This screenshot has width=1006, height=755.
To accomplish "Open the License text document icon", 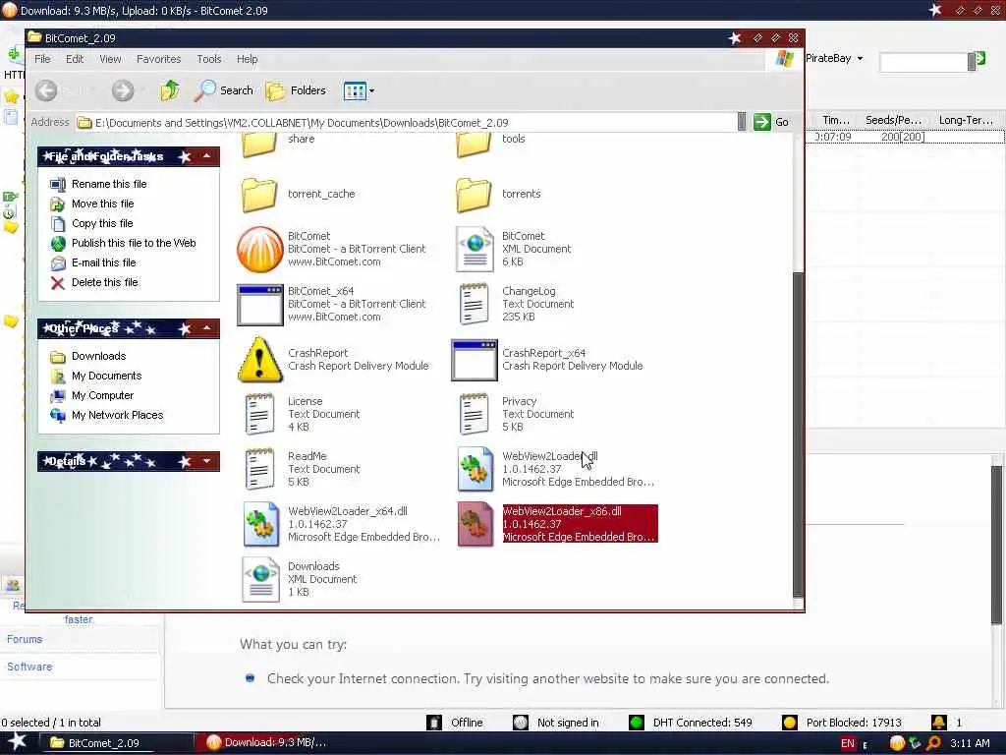I will (x=259, y=414).
